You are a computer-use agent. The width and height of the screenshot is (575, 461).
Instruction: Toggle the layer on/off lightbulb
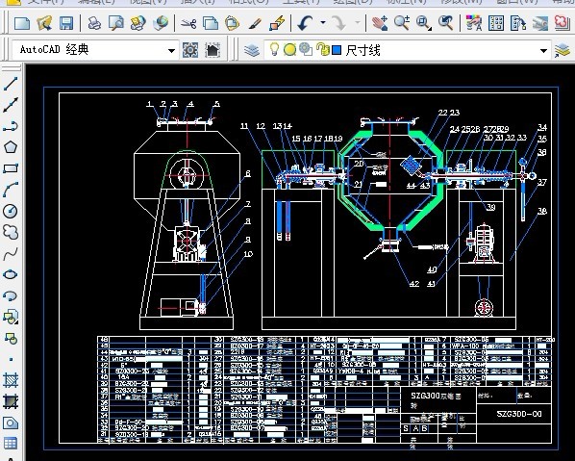(x=274, y=49)
